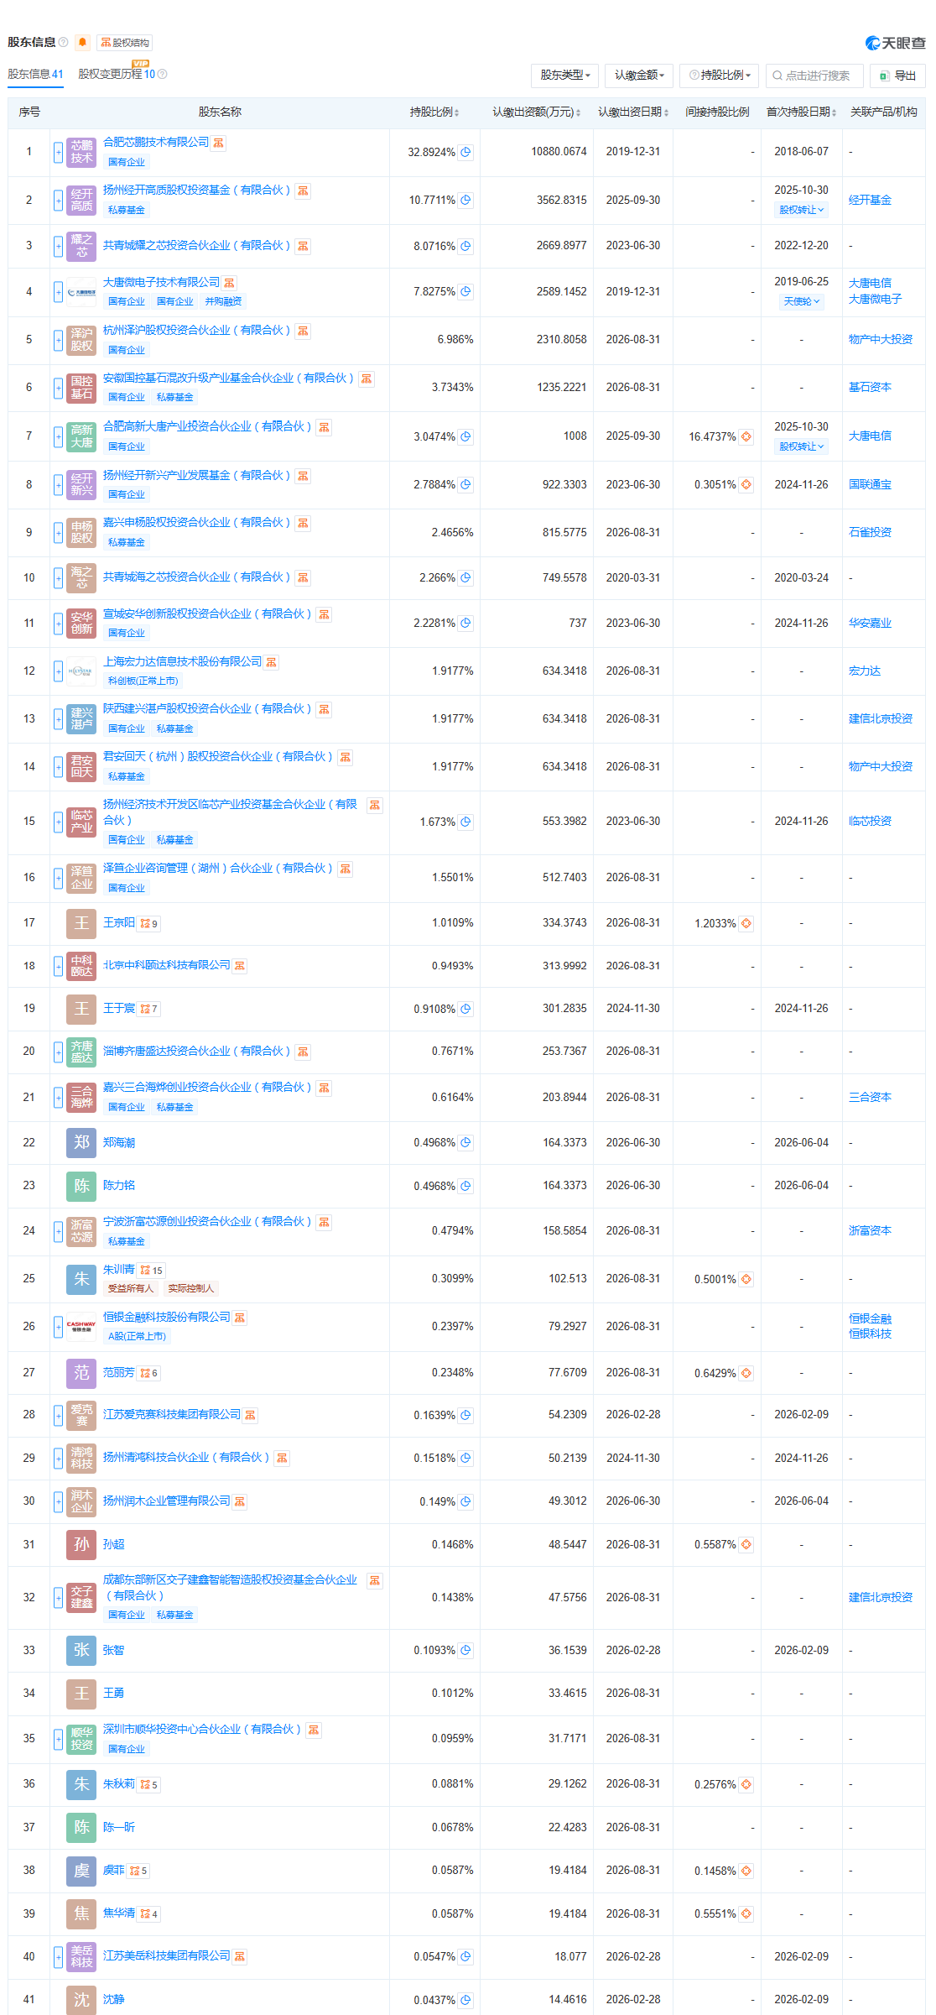Click the orange bell alert icon

82,43
